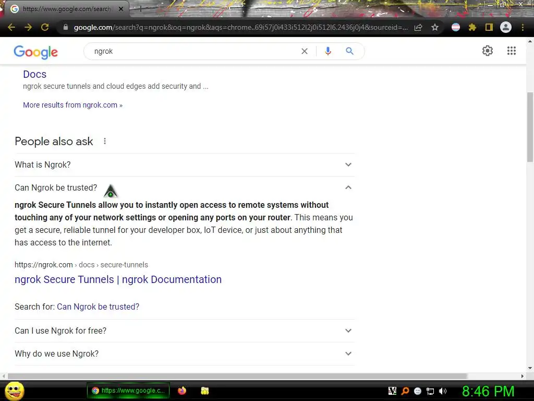The height and width of the screenshot is (401, 534).
Task: Open the striped extension icon
Action: click(456, 27)
